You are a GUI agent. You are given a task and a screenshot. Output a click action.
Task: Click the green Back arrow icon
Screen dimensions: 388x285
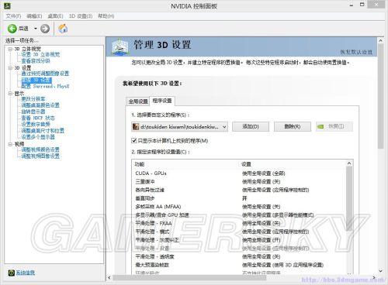pyautogui.click(x=12, y=29)
